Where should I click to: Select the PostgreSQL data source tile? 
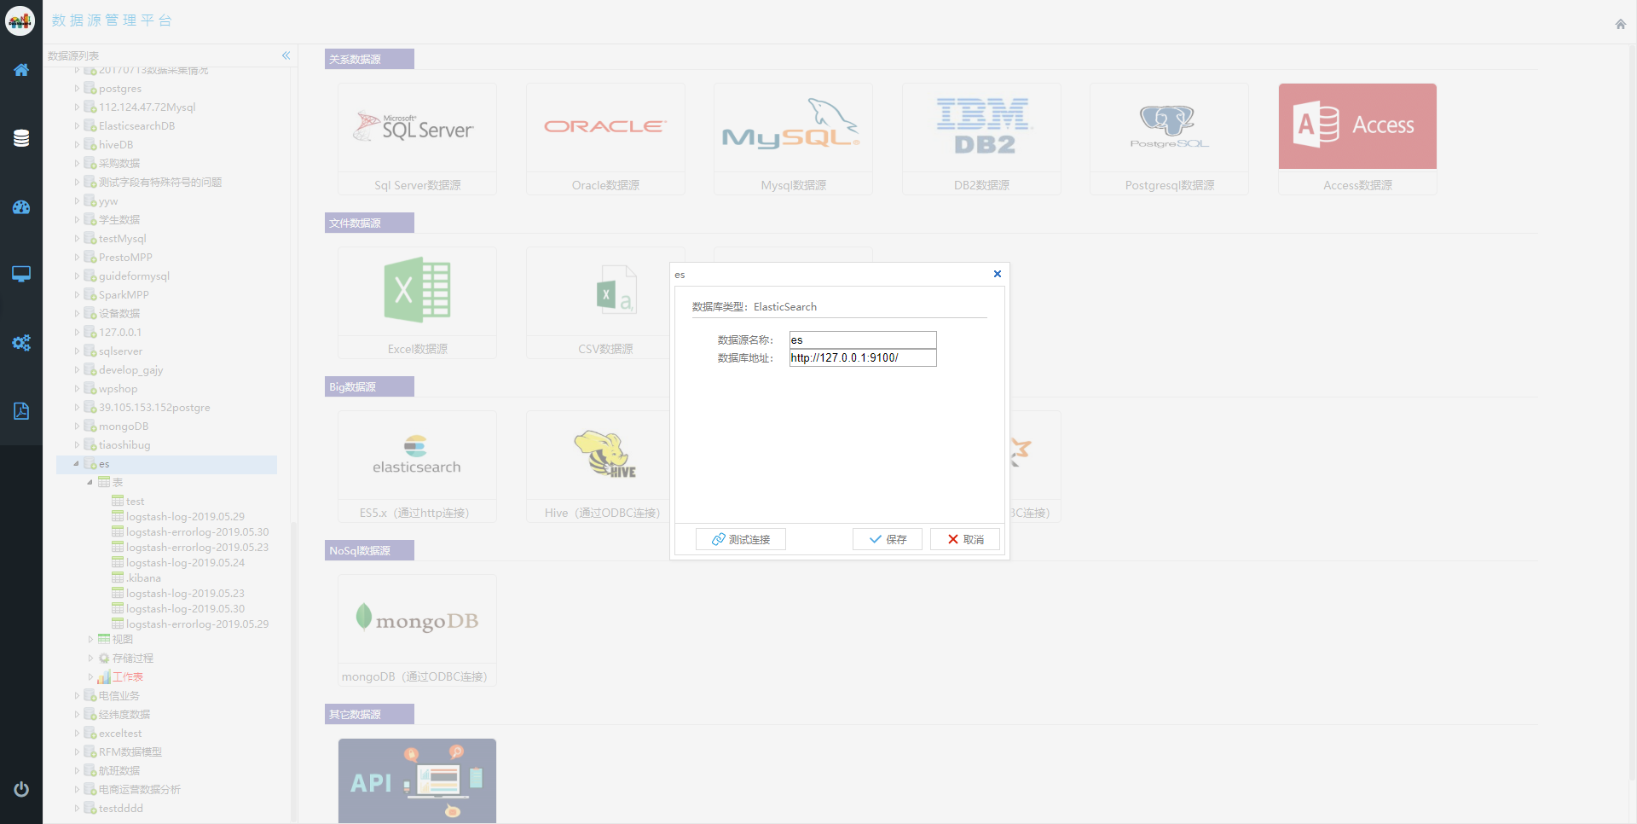pyautogui.click(x=1170, y=139)
